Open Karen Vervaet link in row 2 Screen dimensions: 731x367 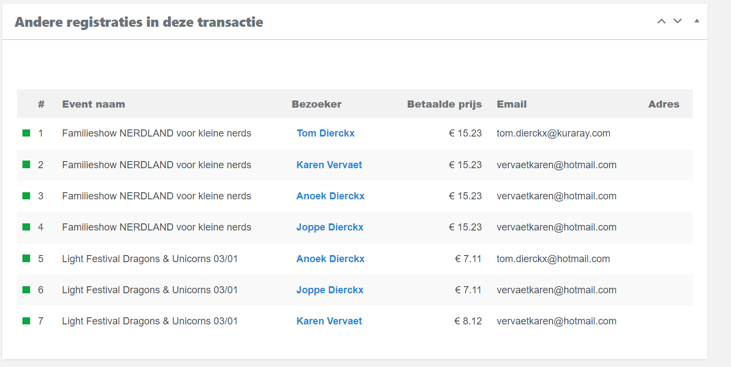329,165
